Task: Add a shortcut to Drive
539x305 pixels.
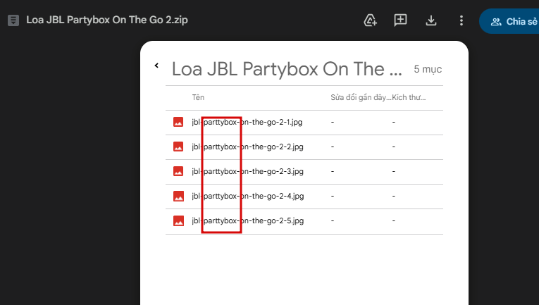Action: tap(370, 20)
